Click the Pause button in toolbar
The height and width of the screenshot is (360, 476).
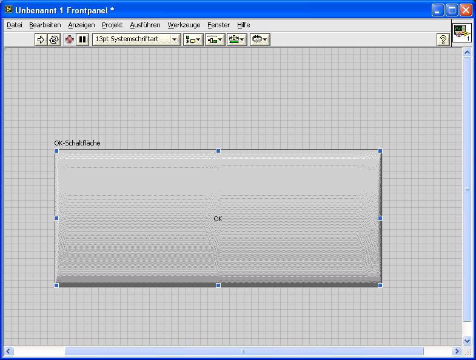[x=82, y=40]
